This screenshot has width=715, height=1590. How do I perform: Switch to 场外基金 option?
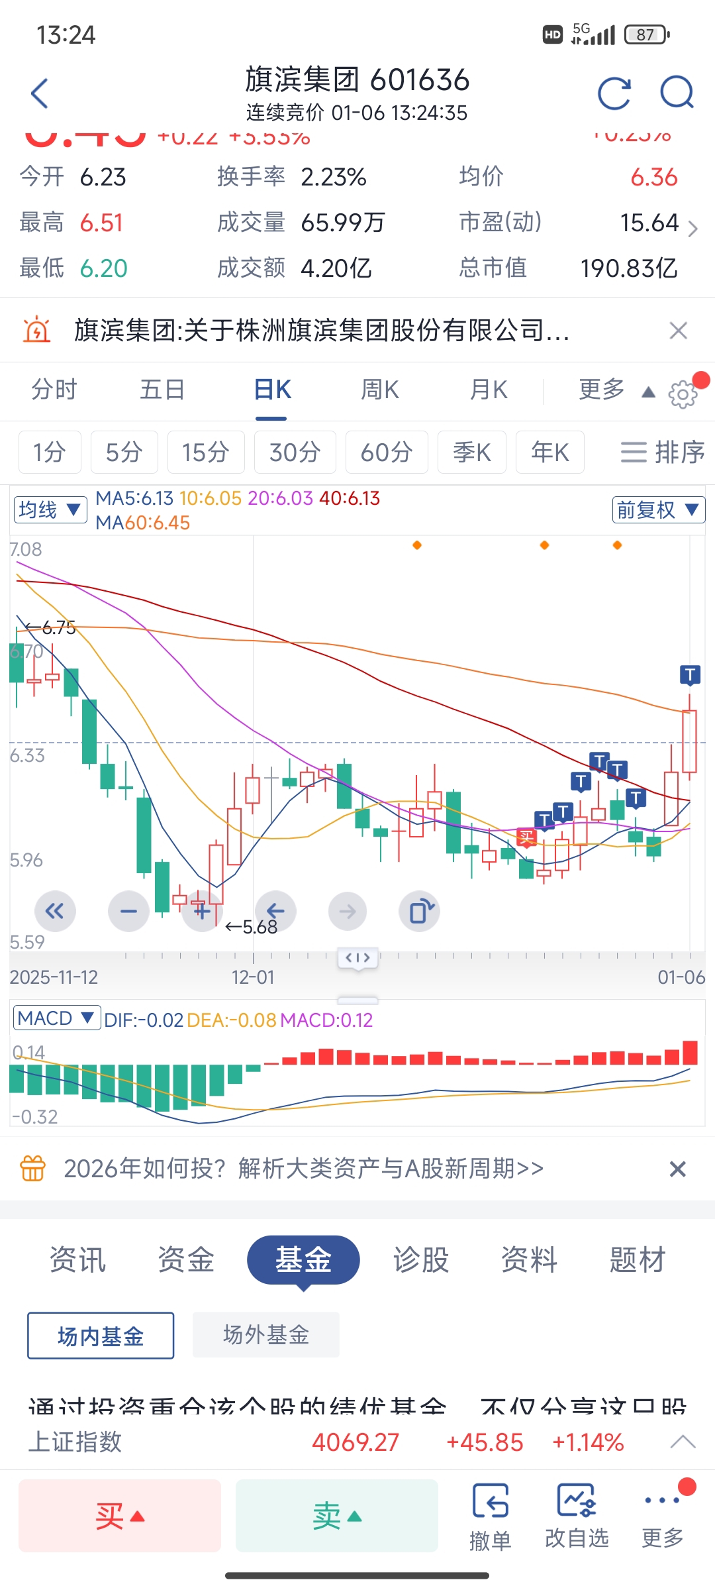pos(266,1334)
